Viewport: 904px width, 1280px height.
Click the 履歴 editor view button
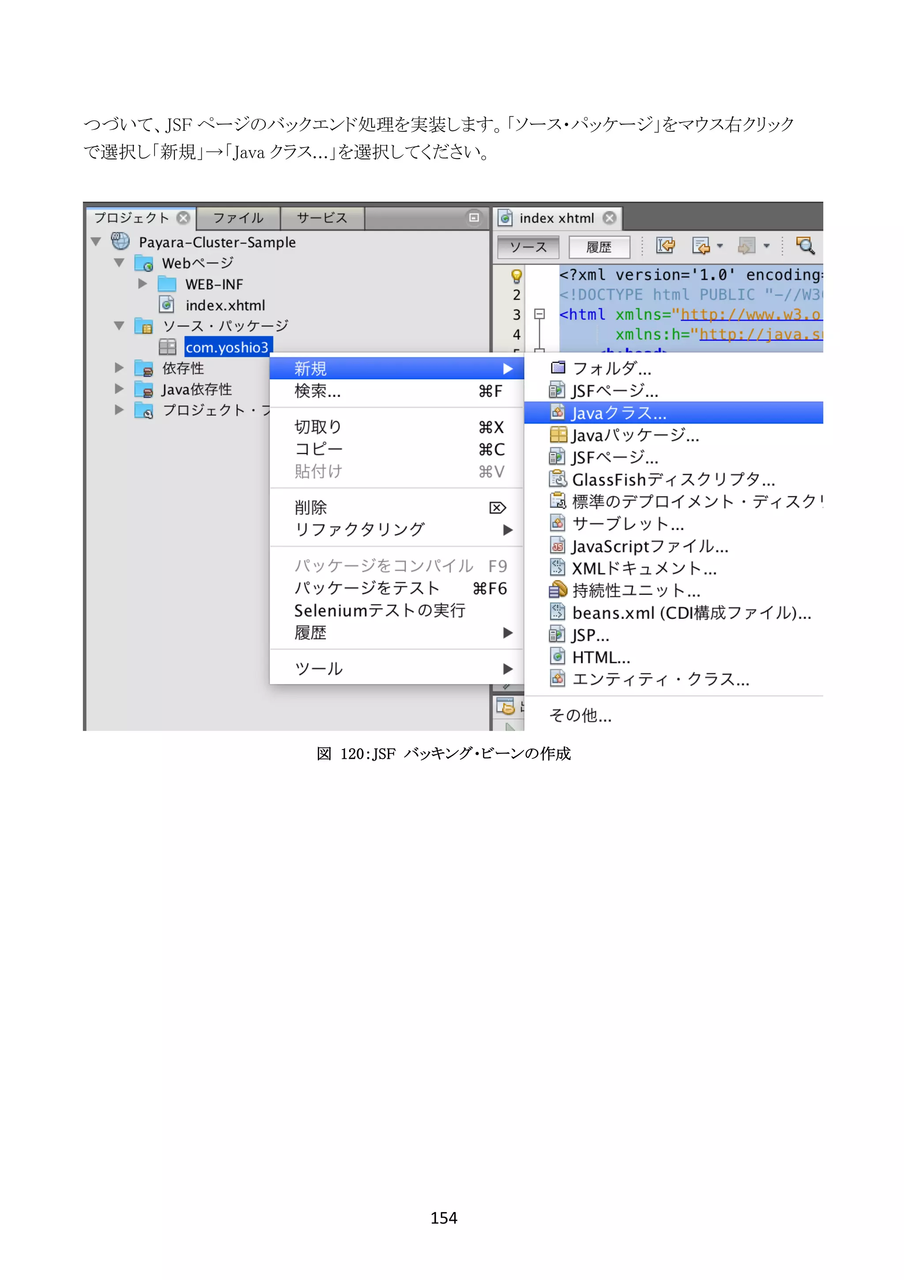coord(599,247)
